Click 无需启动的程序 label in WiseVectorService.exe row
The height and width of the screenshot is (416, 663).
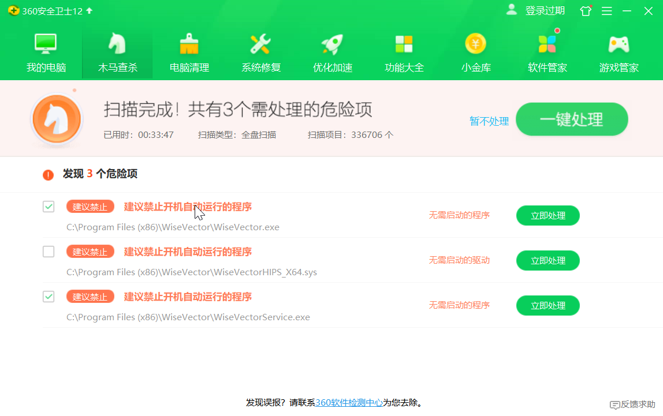tap(459, 305)
